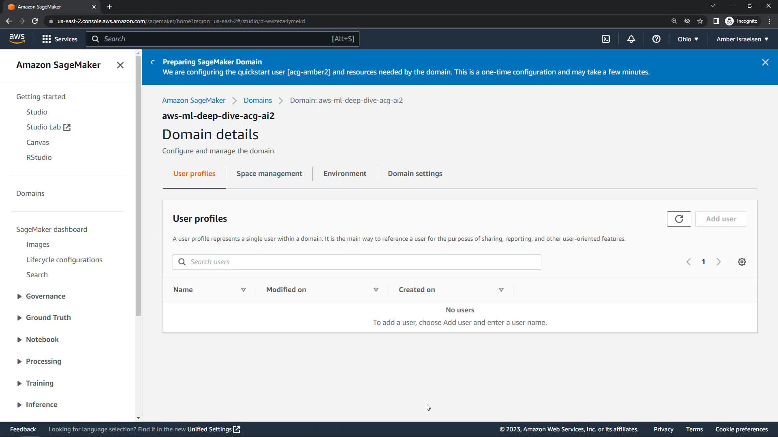Open table preferences gear icon
The image size is (778, 437).
click(742, 262)
